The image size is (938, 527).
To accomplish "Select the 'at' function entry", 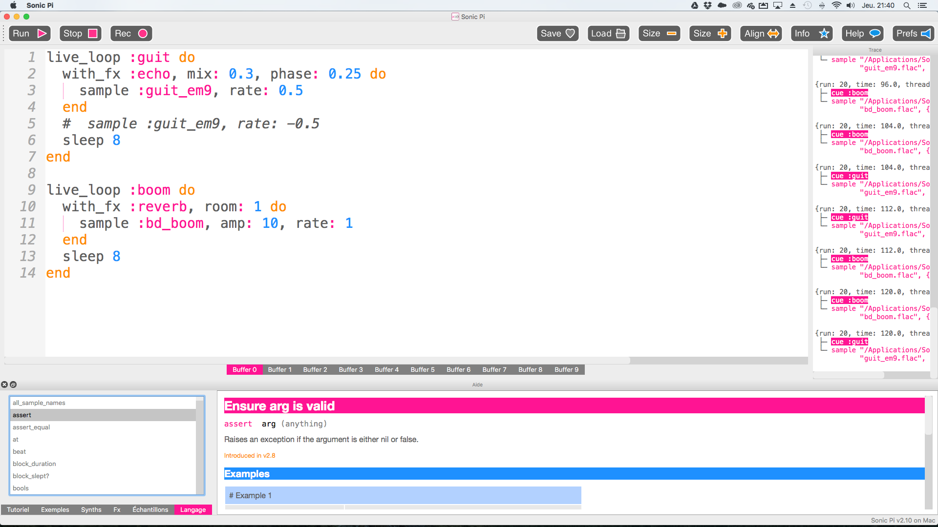I will pyautogui.click(x=103, y=439).
